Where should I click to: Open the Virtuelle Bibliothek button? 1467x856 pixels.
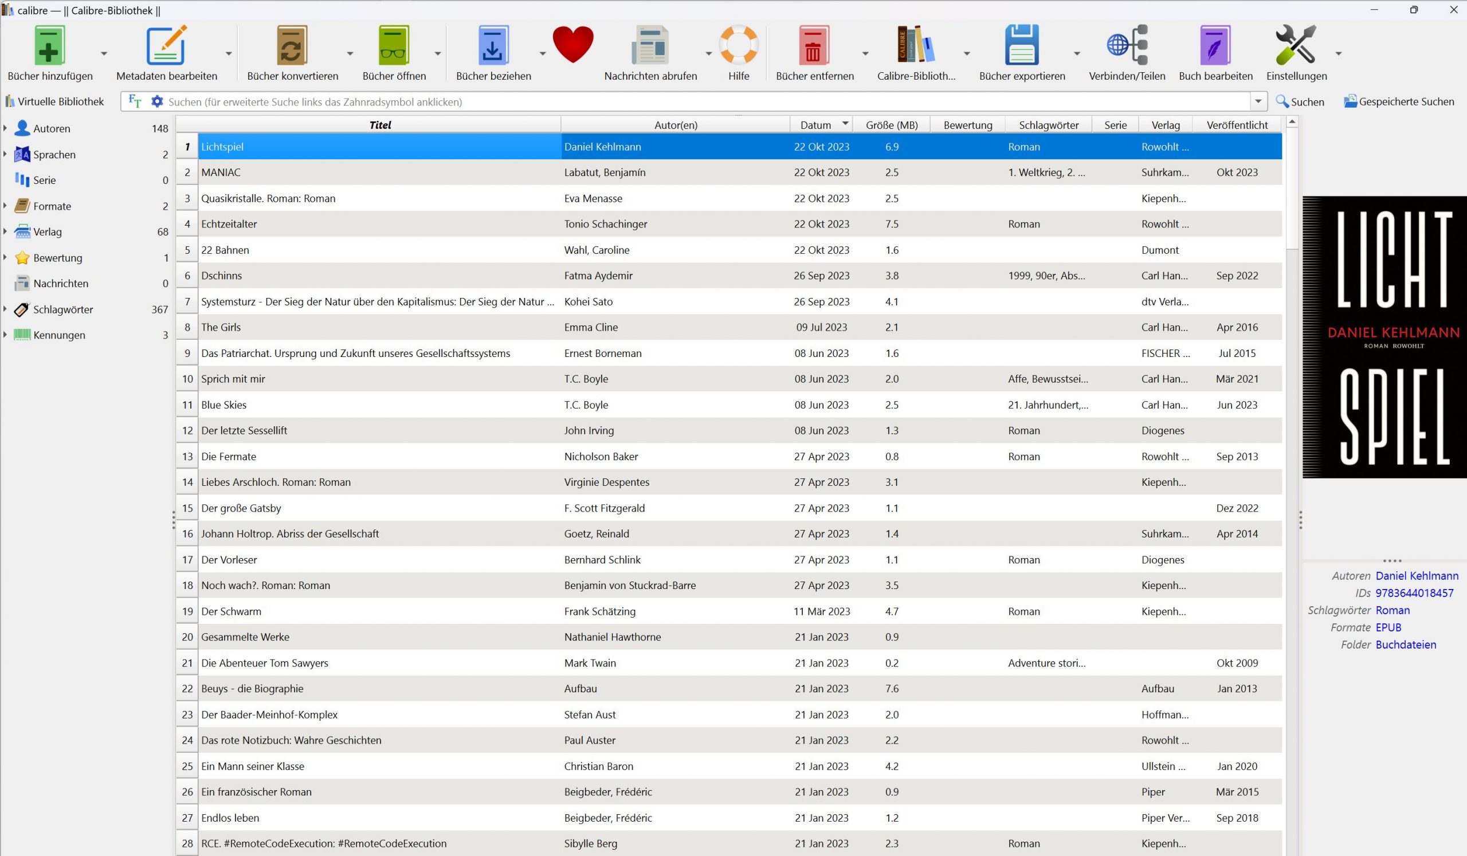(x=54, y=101)
